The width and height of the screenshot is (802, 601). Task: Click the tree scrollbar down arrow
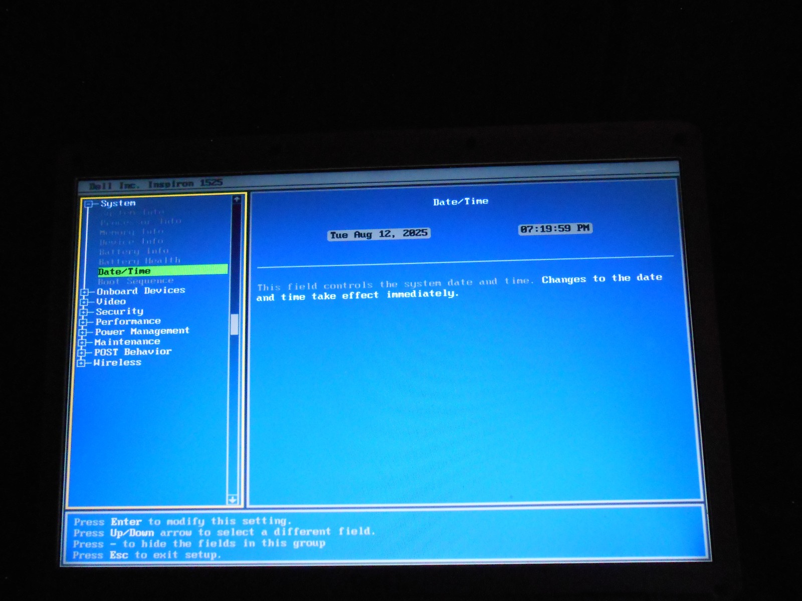[x=233, y=499]
